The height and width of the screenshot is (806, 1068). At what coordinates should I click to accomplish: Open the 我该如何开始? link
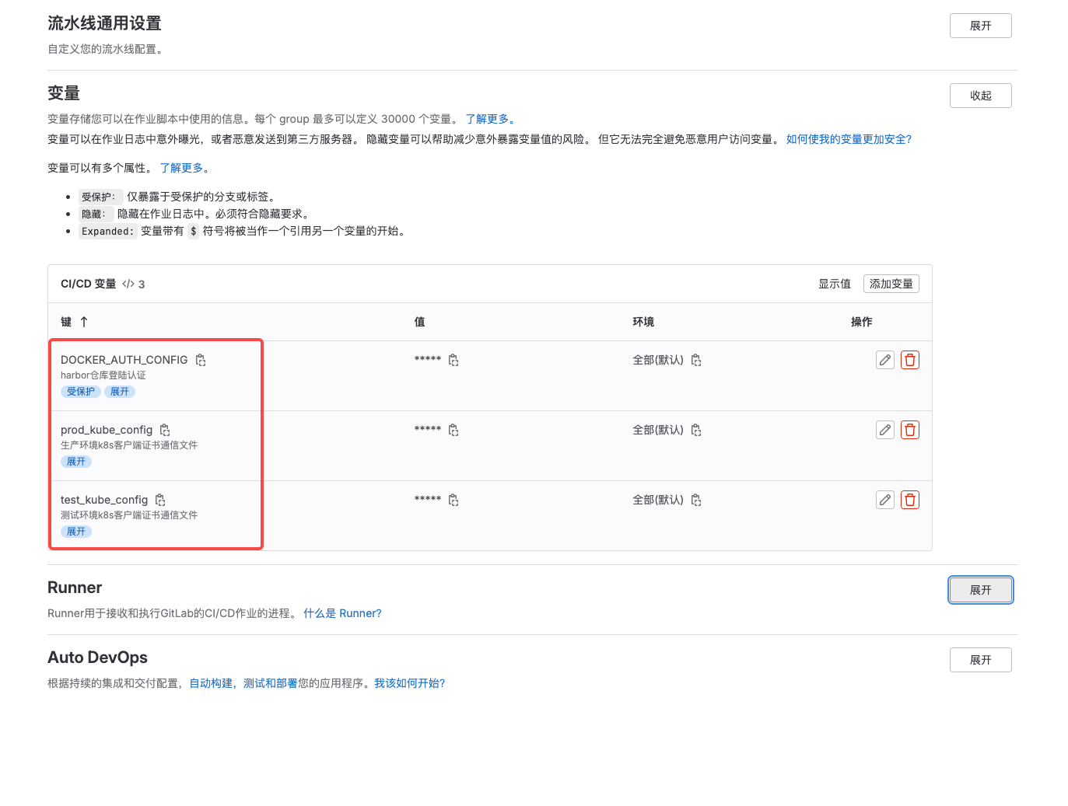409,683
